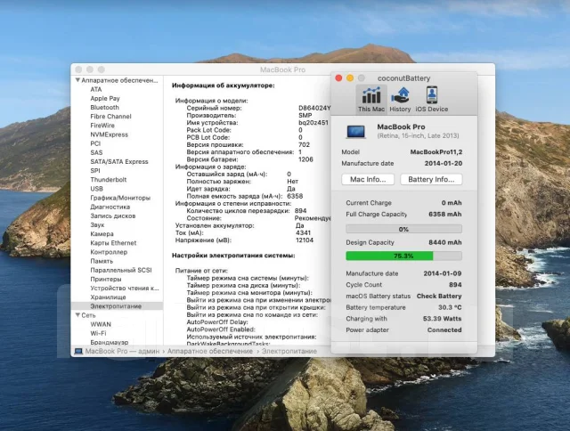Click Manufacture date 2014-01-20 value
The width and height of the screenshot is (570, 431).
444,164
